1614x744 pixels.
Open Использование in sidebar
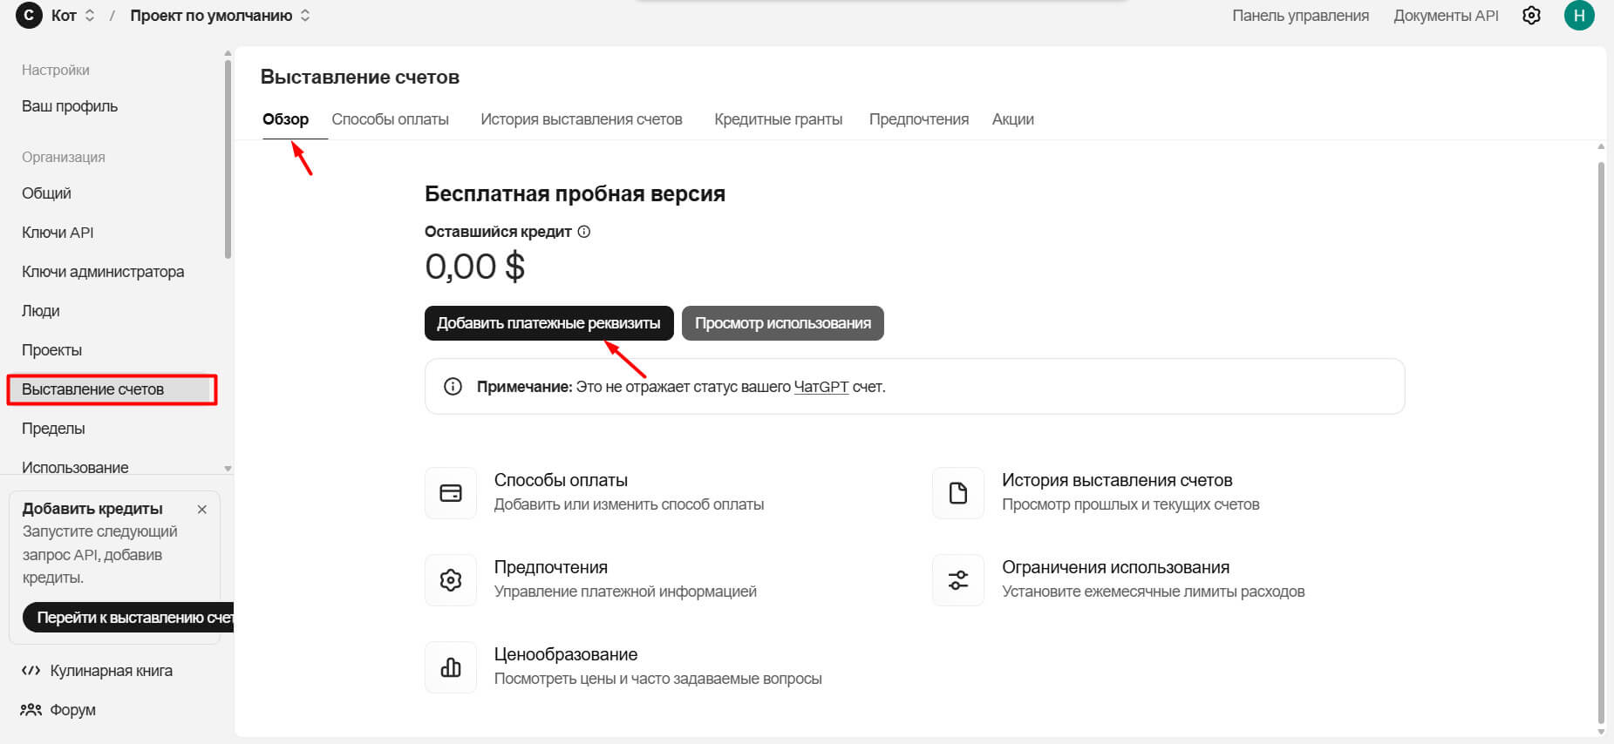click(75, 467)
